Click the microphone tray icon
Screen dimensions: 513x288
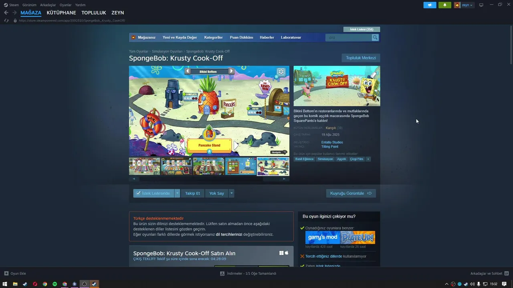click(x=478, y=284)
